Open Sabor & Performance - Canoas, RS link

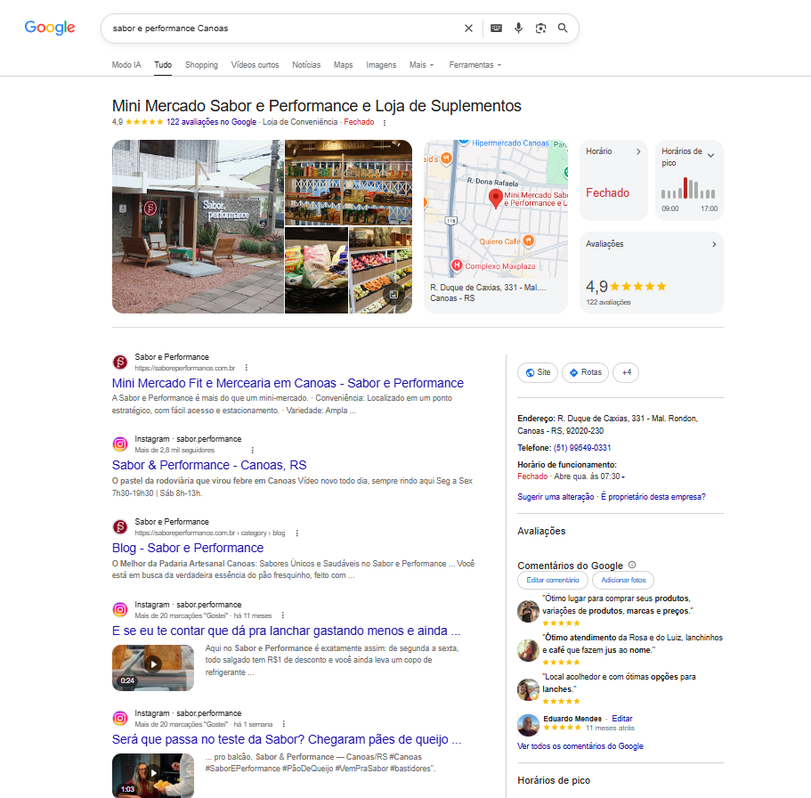pyautogui.click(x=209, y=465)
